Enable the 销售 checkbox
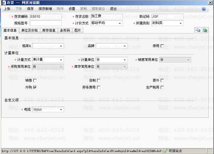214x154 pixels. click(35, 80)
